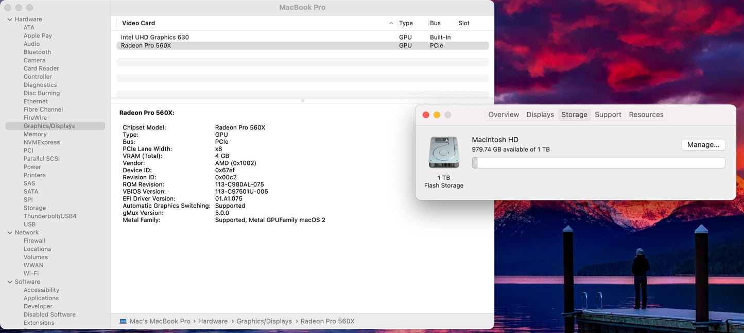The image size is (744, 333).
Task: Select the Intel UHD Graphics 630 row
Action: pos(155,38)
